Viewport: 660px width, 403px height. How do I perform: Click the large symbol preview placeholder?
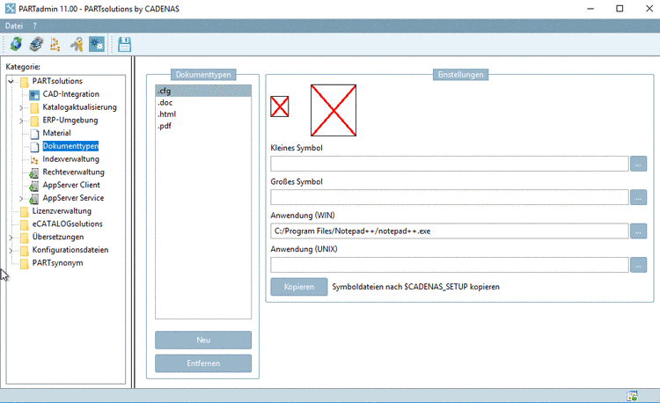334,110
